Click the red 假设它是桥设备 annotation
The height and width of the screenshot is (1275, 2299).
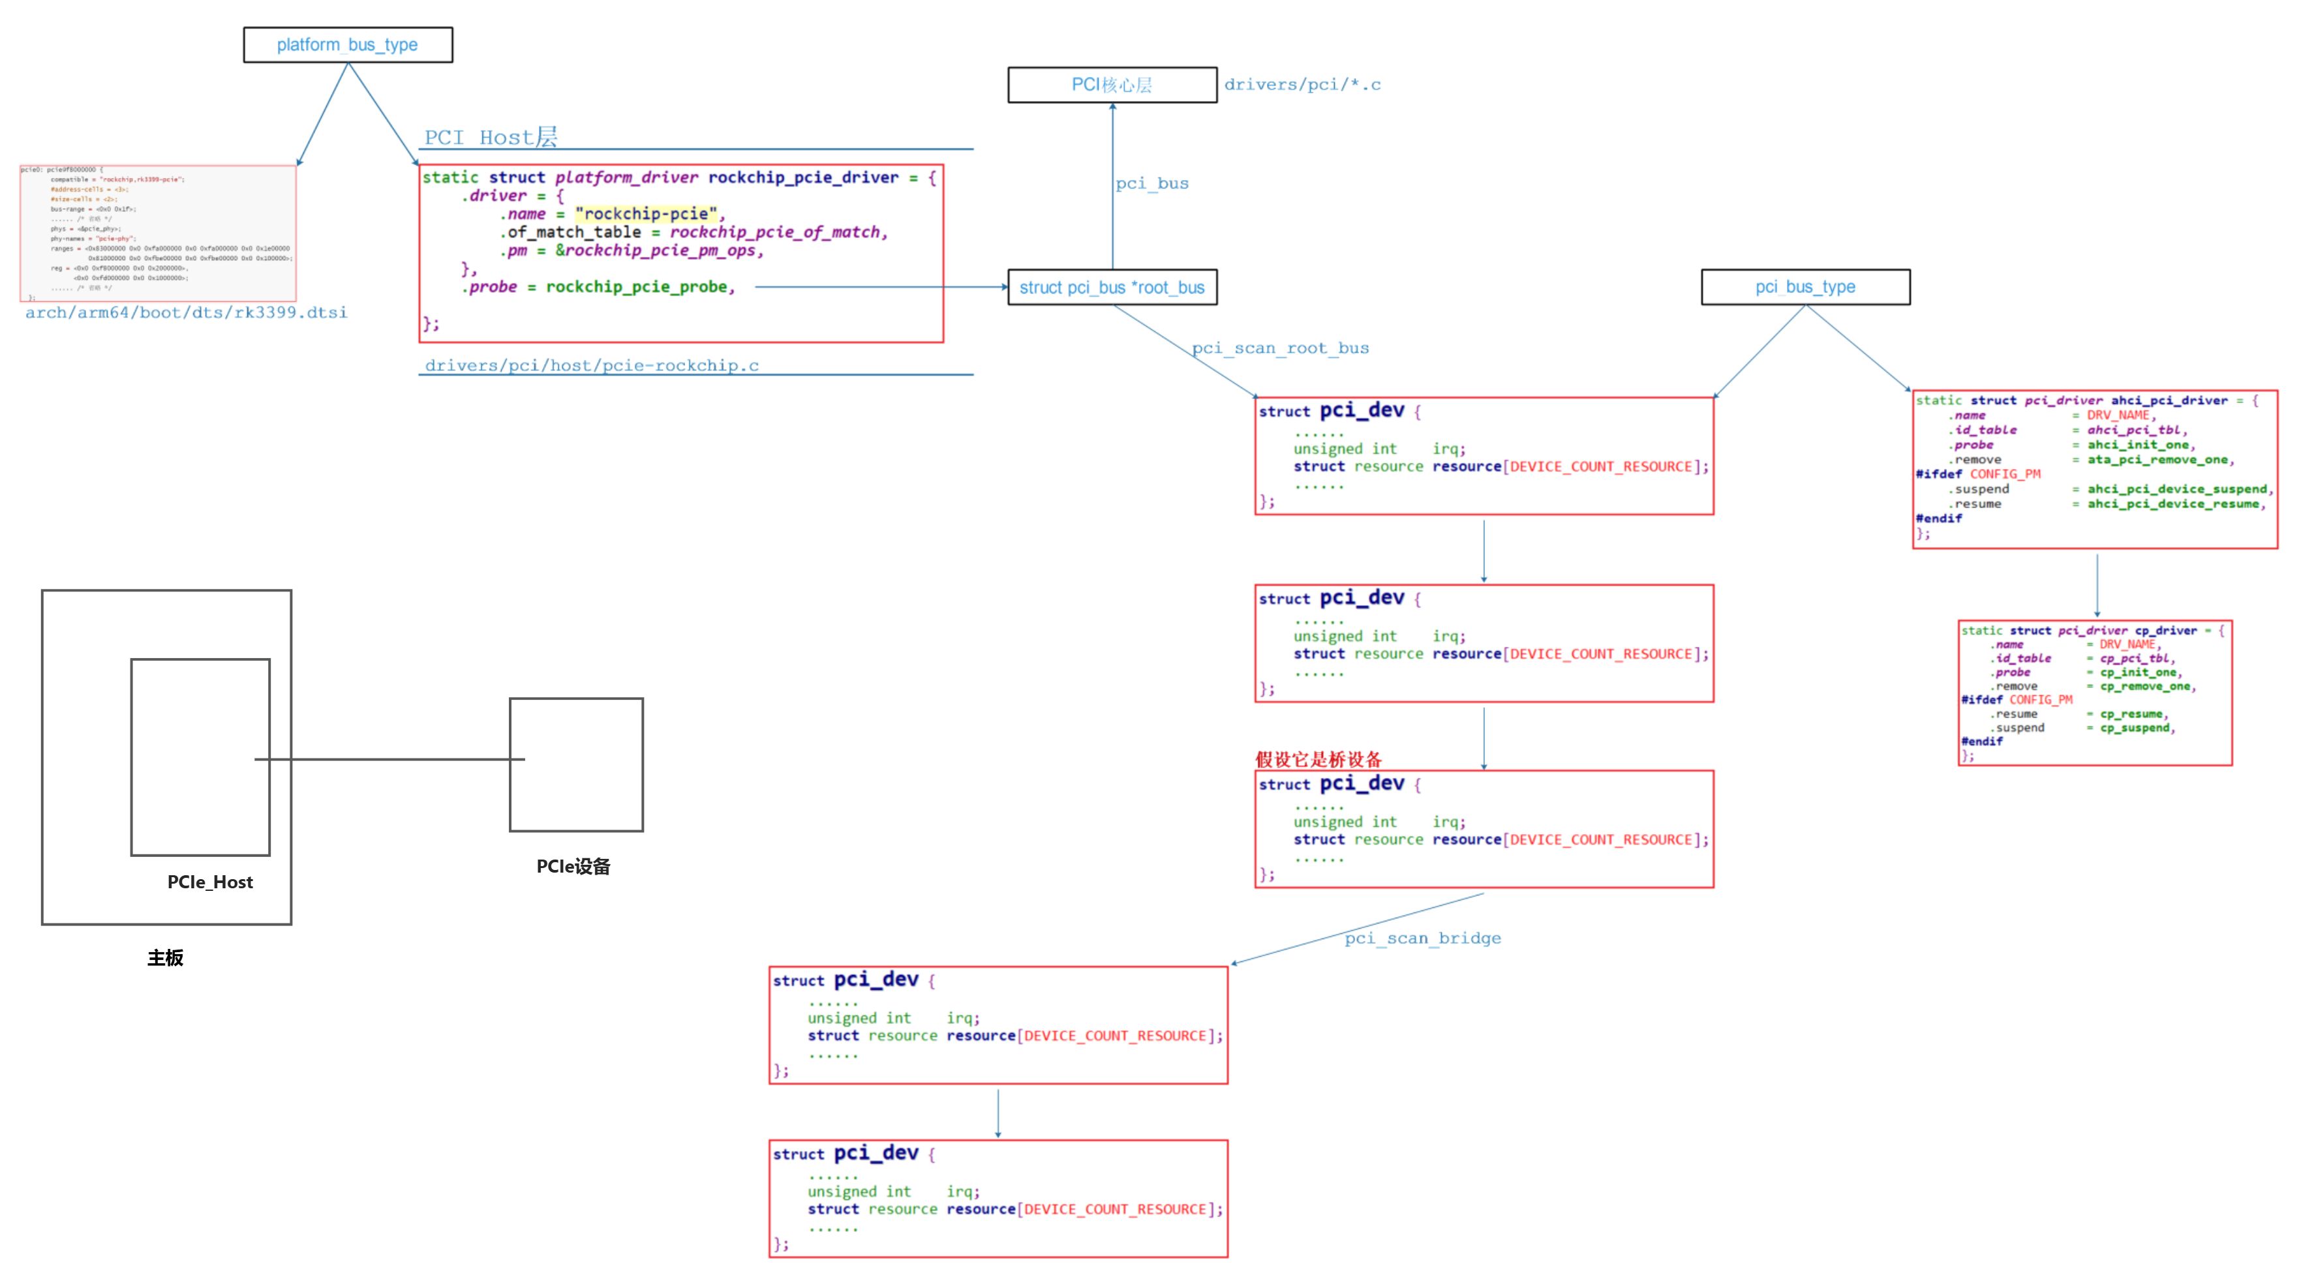[1318, 759]
